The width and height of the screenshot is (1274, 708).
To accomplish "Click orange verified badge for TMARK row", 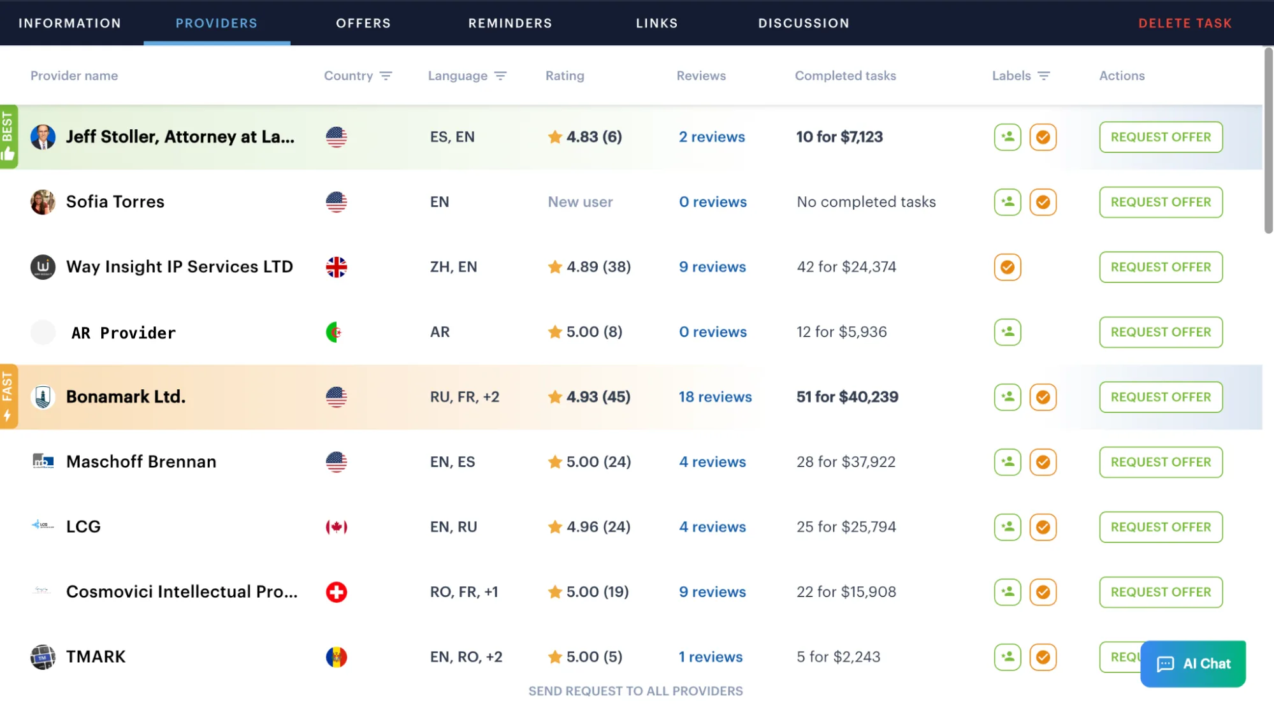I will [1043, 657].
